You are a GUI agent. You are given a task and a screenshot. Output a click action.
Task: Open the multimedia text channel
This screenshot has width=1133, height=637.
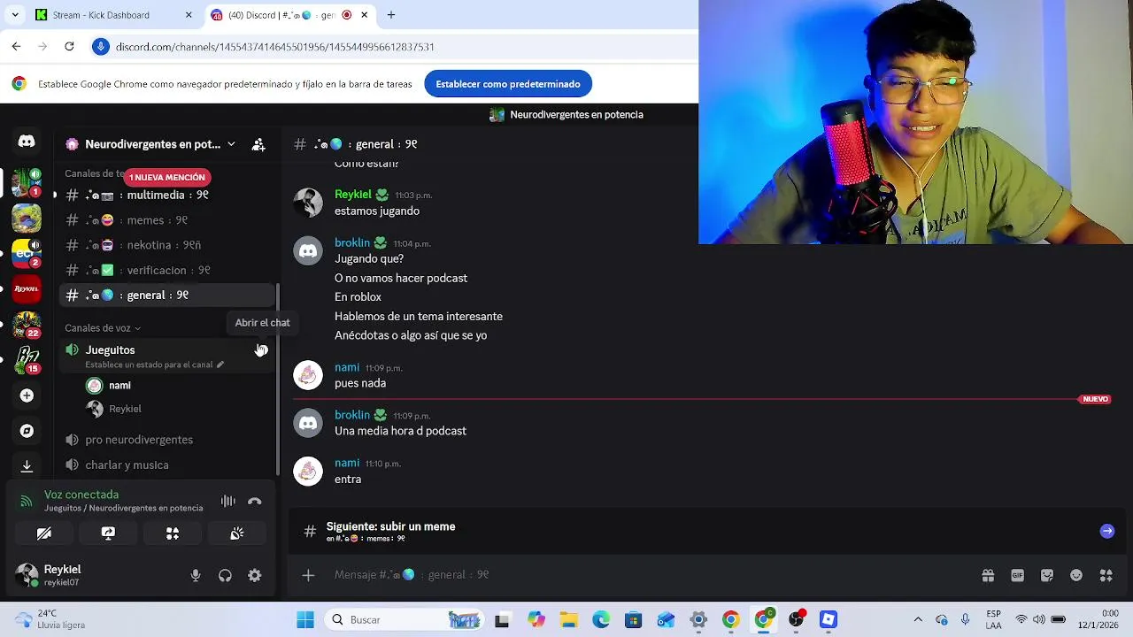pos(166,196)
